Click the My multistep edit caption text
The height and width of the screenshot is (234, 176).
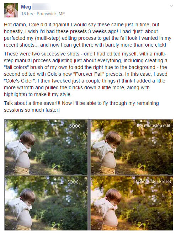point(154,126)
